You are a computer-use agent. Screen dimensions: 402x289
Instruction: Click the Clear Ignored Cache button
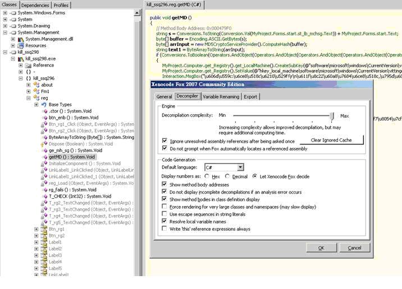(x=331, y=140)
